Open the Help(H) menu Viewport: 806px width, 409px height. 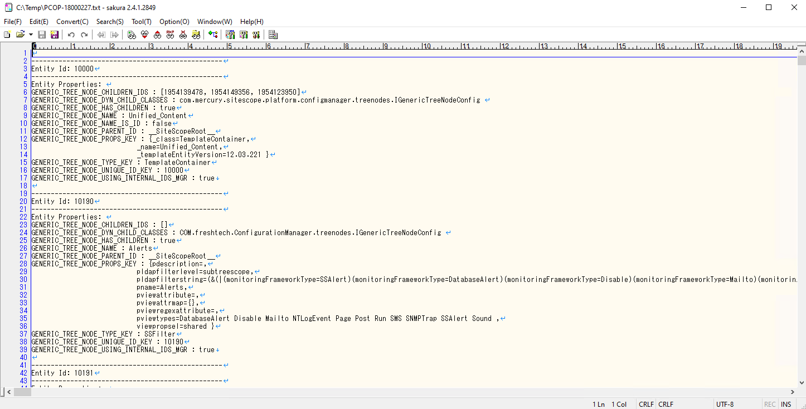point(252,22)
